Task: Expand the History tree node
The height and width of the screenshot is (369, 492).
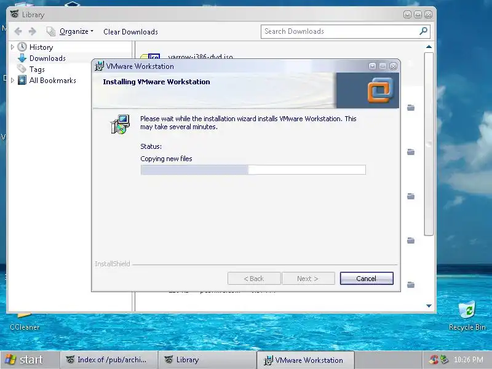Action: pos(12,47)
